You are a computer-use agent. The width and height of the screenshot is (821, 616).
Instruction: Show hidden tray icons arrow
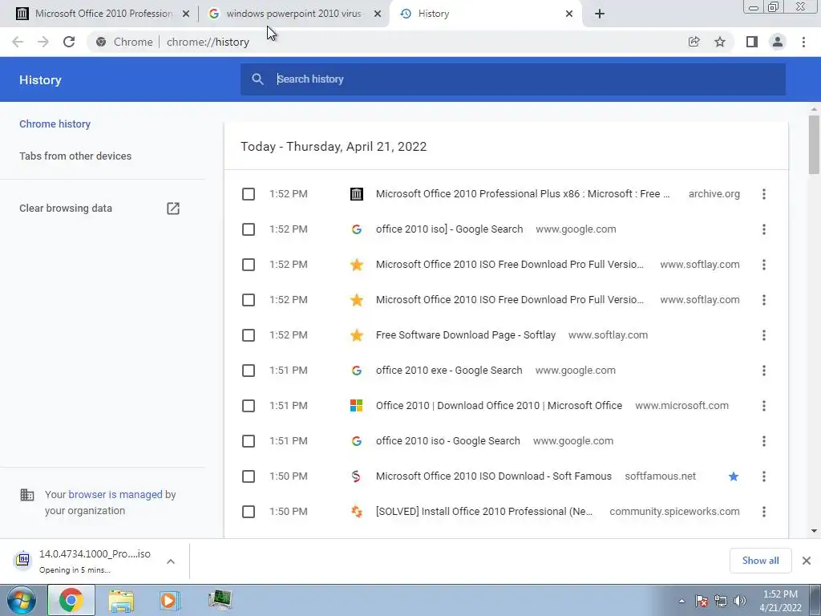(x=681, y=601)
